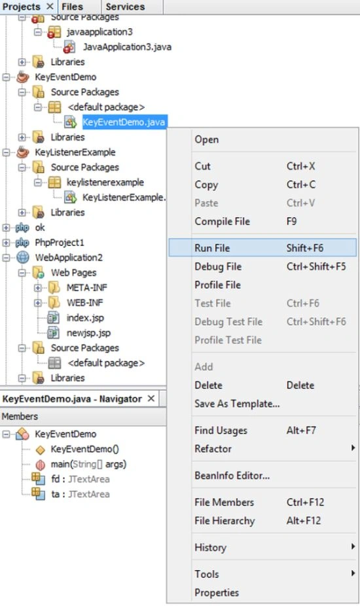360x606 pixels.
Task: Select newjsp.jsp in project tree
Action: [88, 332]
